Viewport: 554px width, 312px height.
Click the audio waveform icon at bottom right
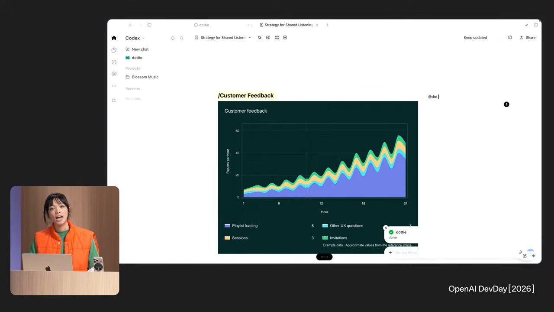(x=534, y=256)
